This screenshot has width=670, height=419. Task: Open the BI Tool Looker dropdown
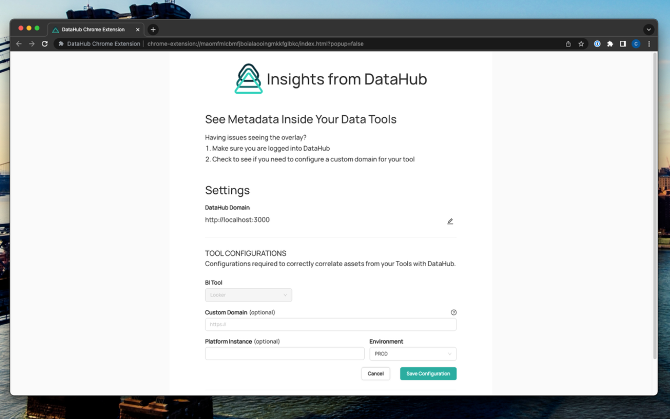249,295
